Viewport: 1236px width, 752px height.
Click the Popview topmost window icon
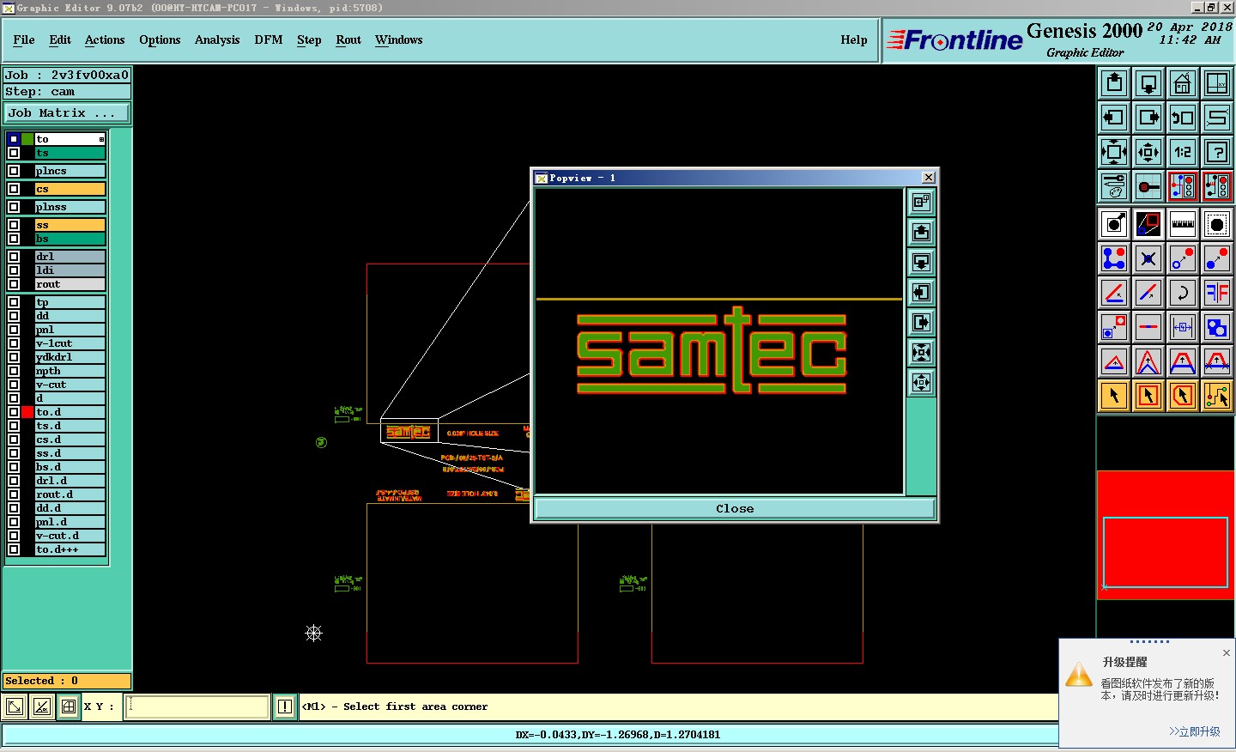coord(921,202)
